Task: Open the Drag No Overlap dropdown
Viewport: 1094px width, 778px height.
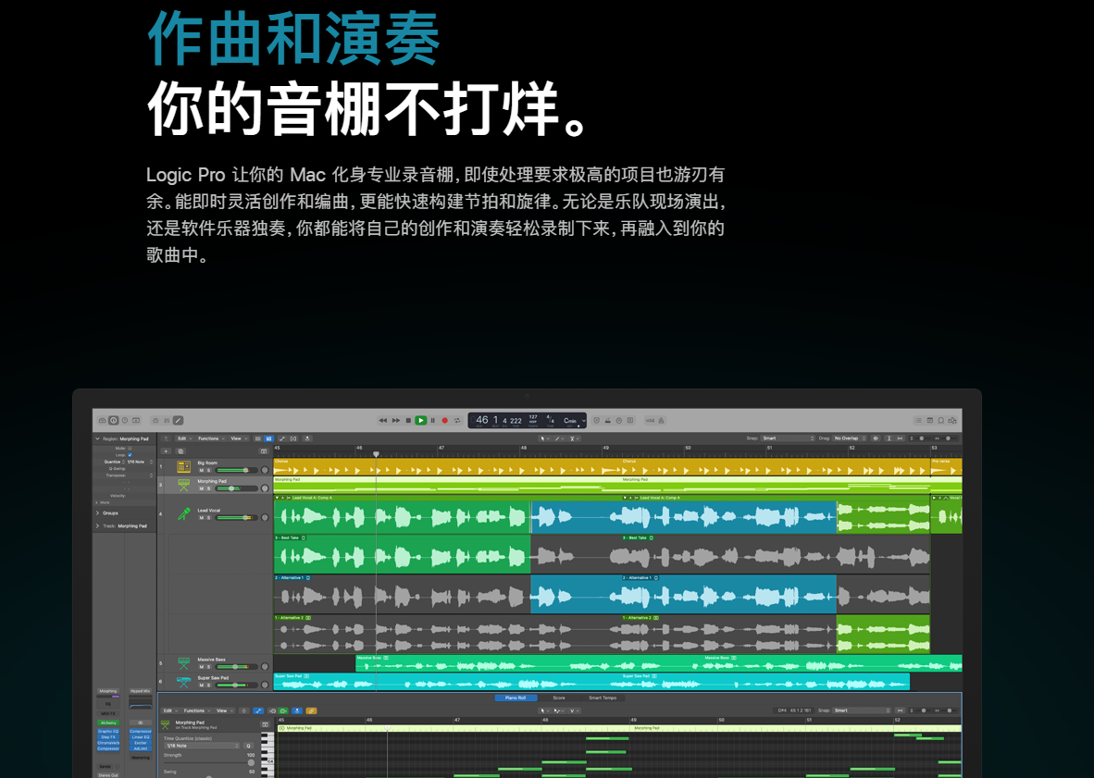Action: click(850, 438)
